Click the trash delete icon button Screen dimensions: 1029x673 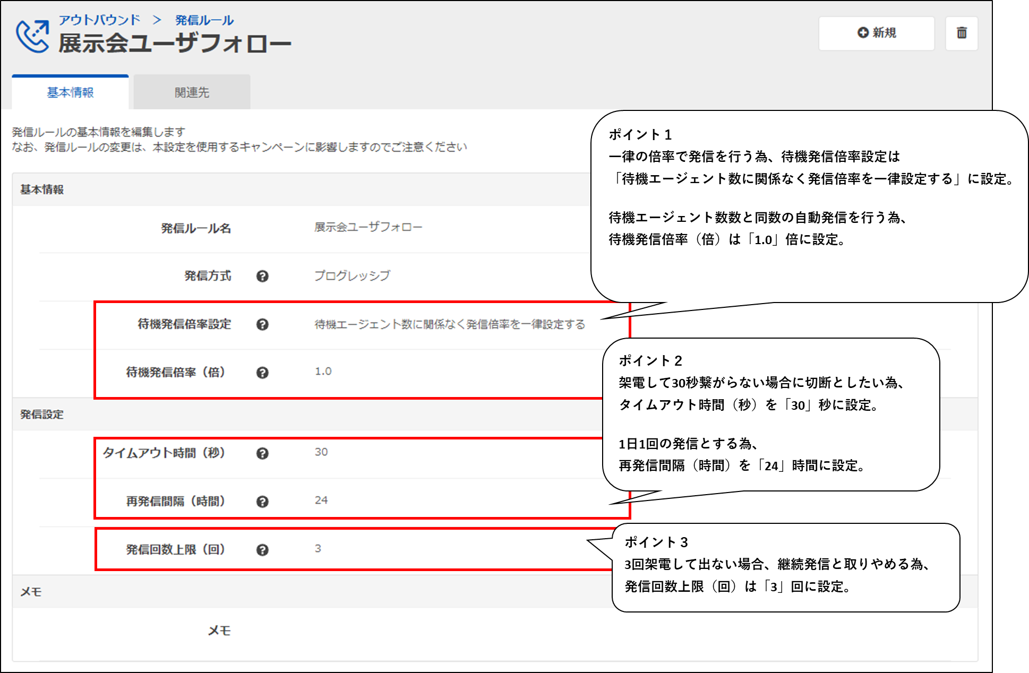coord(961,33)
